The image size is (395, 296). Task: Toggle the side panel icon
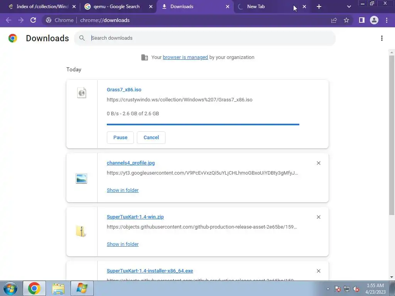pyautogui.click(x=362, y=20)
